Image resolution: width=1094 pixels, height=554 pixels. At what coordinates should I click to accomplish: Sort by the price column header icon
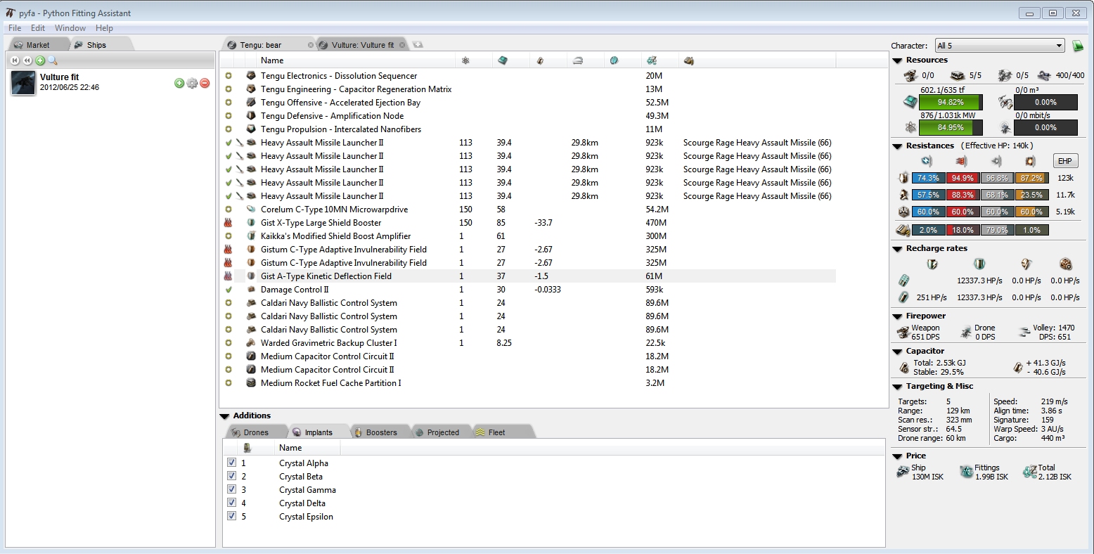point(652,60)
